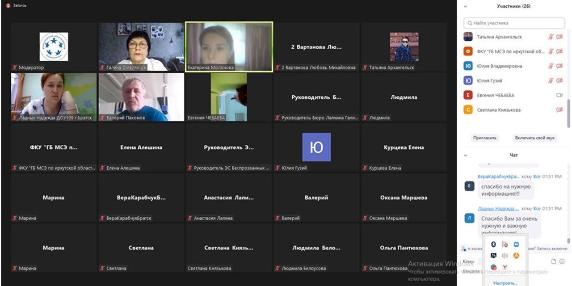Click the Найти участника search field
Viewport: 572px width, 286px height.
tap(514, 23)
